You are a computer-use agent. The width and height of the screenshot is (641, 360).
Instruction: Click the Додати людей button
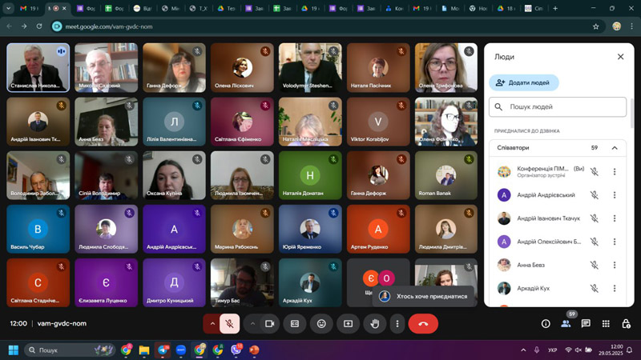click(x=524, y=82)
